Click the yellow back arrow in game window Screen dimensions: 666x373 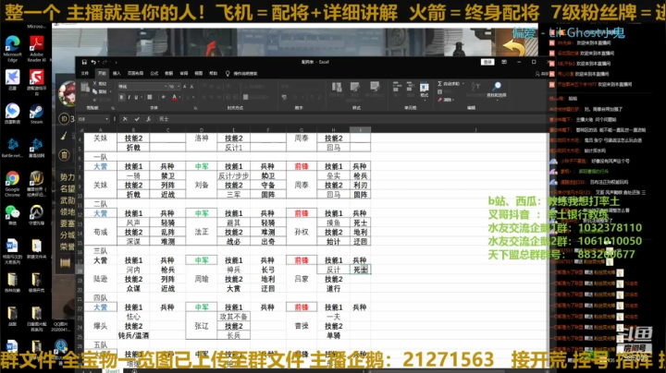click(x=514, y=47)
